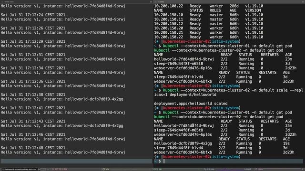Click the v1 response line below 17:12:48 timestamp
The height and width of the screenshot is (171, 305).
[63, 152]
